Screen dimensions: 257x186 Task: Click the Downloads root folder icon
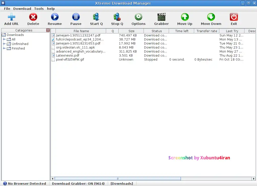pyautogui.click(x=4, y=35)
